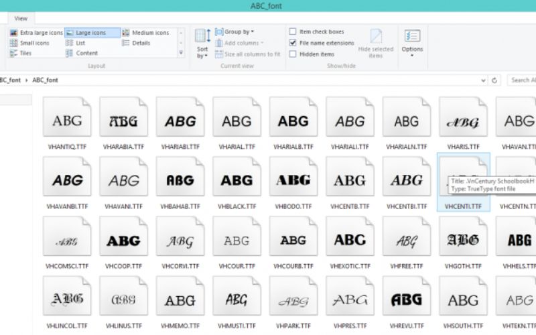The height and width of the screenshot is (335, 536).
Task: Select VHPARK.TTF font file
Action: pos(293,303)
